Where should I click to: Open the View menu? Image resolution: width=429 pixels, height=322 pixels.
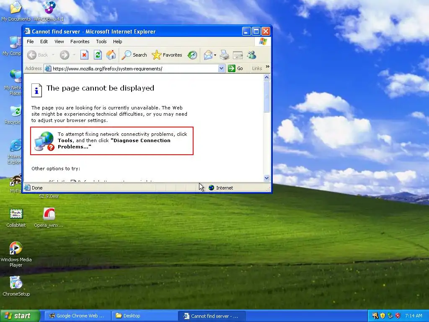[x=59, y=42]
